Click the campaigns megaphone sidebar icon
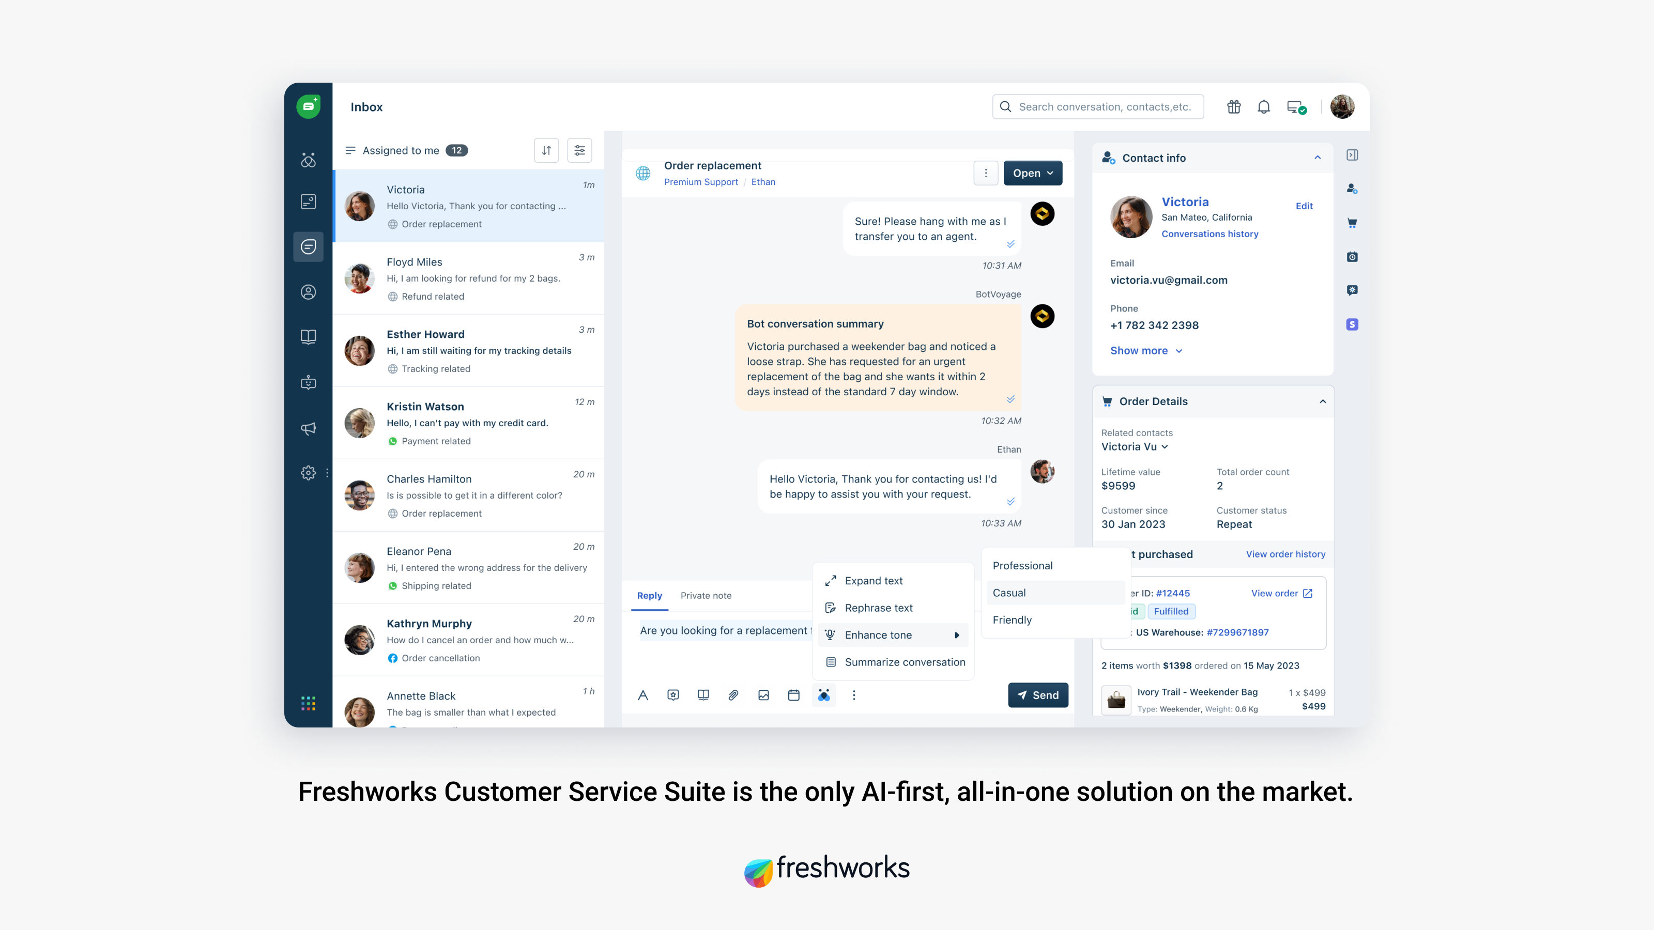Image resolution: width=1654 pixels, height=930 pixels. [x=309, y=429]
